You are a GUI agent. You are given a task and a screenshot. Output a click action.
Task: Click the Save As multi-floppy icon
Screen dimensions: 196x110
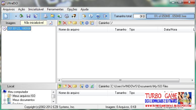coord(36,16)
